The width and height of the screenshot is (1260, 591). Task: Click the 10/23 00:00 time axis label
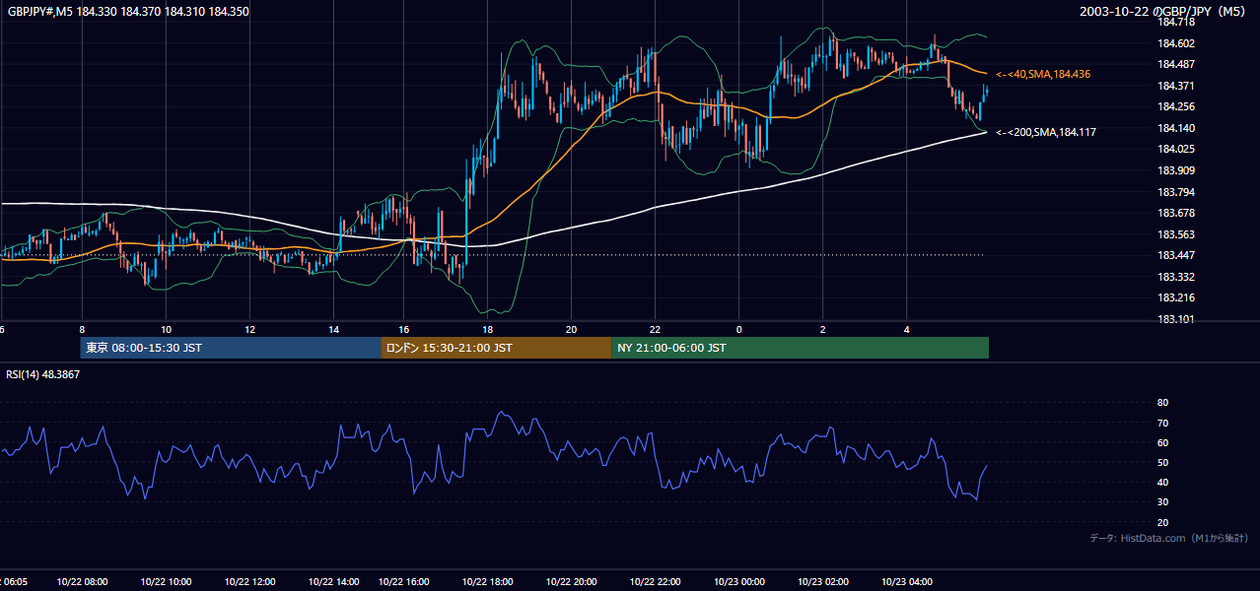[x=738, y=582]
